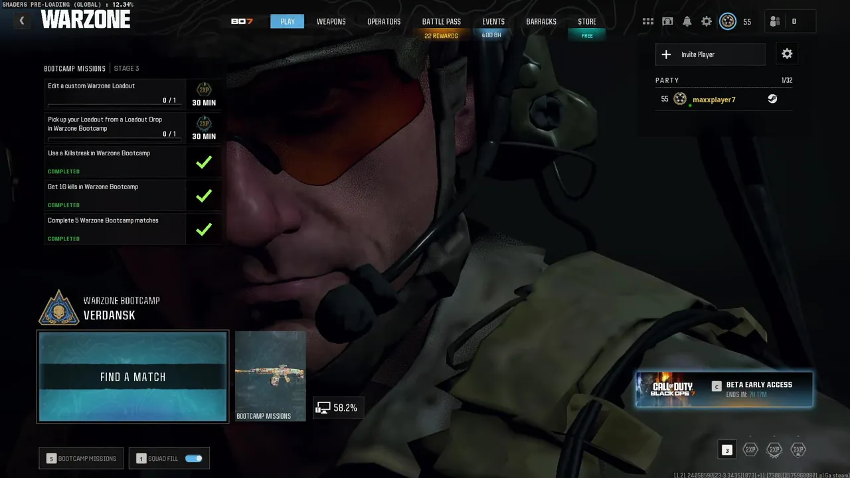850x478 pixels.
Task: Open settings gear in top bar
Action: pyautogui.click(x=707, y=21)
